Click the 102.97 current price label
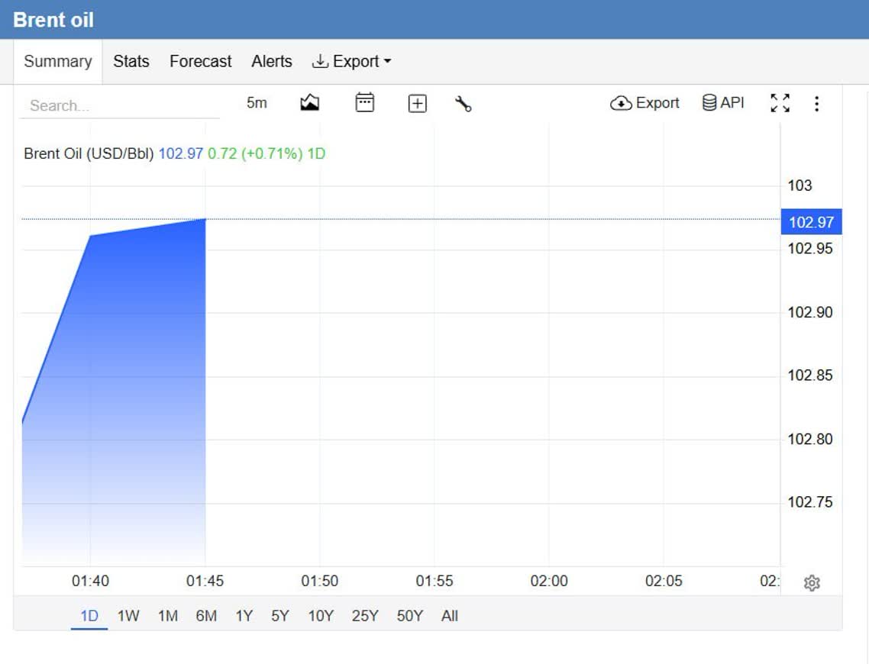 click(x=812, y=222)
